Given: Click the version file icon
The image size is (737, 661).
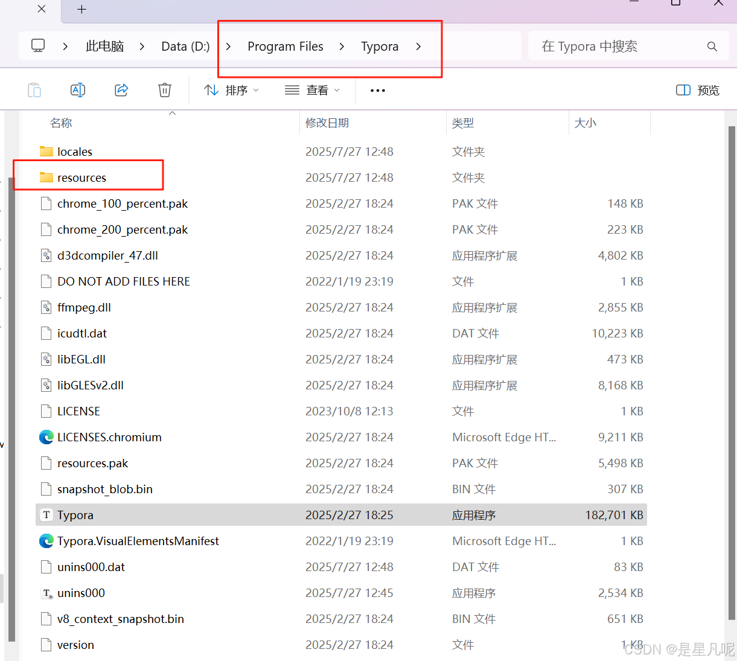Looking at the screenshot, I should coord(46,645).
